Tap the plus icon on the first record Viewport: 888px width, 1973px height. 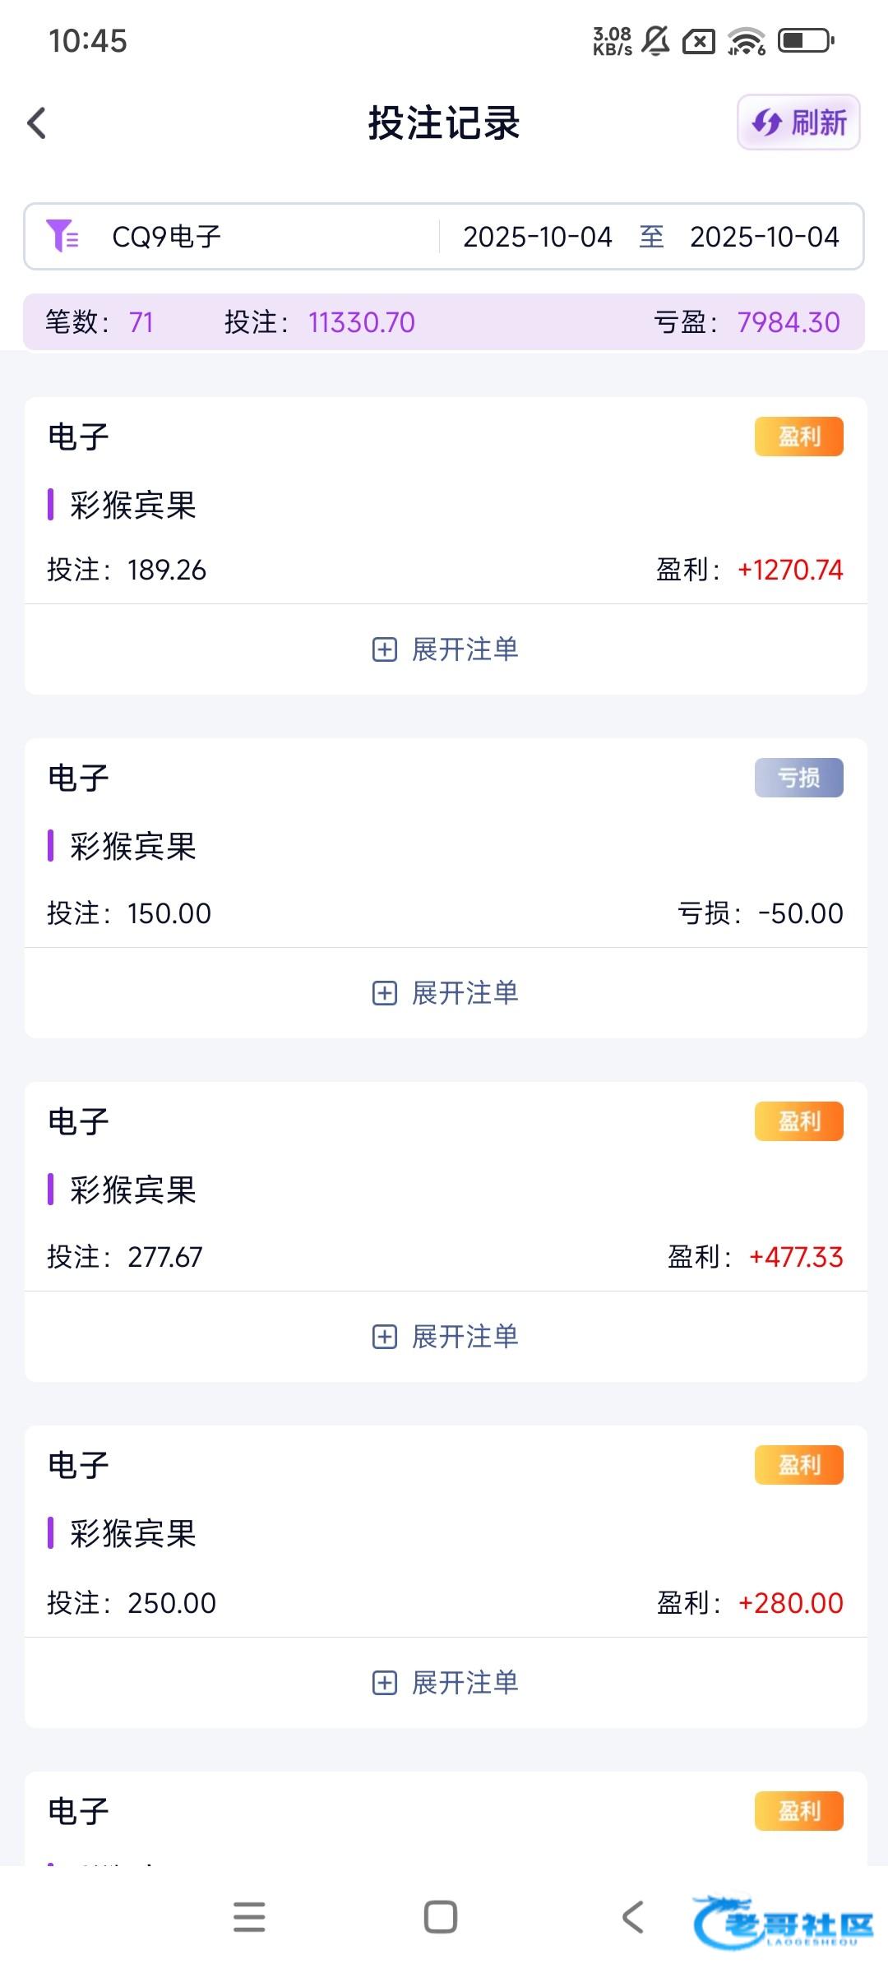coord(385,649)
